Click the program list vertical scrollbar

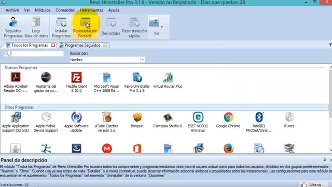point(330,94)
